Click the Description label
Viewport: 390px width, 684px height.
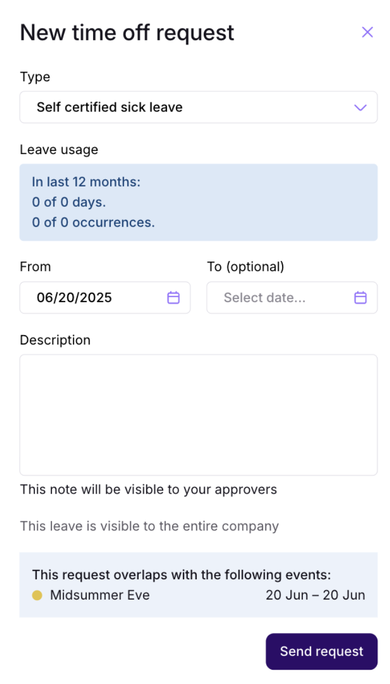[x=55, y=340]
